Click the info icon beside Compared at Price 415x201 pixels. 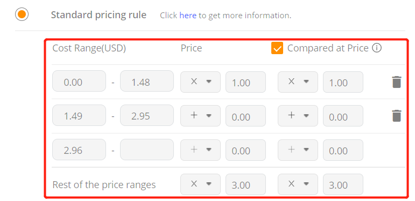pos(377,48)
